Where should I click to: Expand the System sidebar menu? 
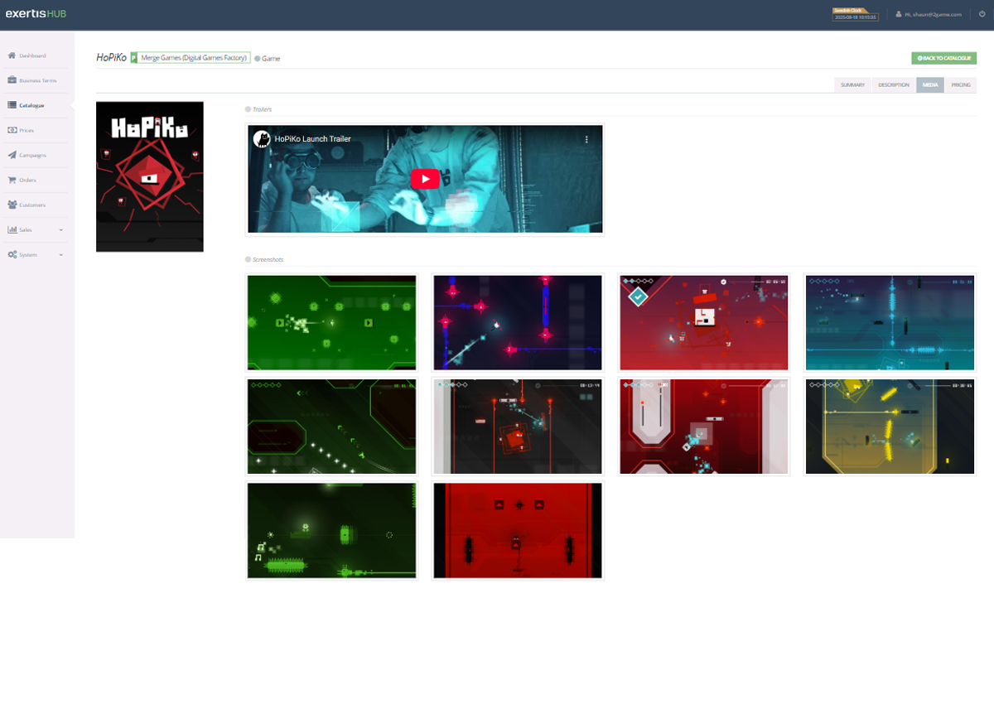coord(36,254)
